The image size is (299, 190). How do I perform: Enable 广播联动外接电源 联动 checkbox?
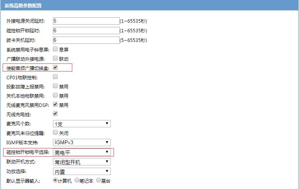pyautogui.click(x=55, y=58)
